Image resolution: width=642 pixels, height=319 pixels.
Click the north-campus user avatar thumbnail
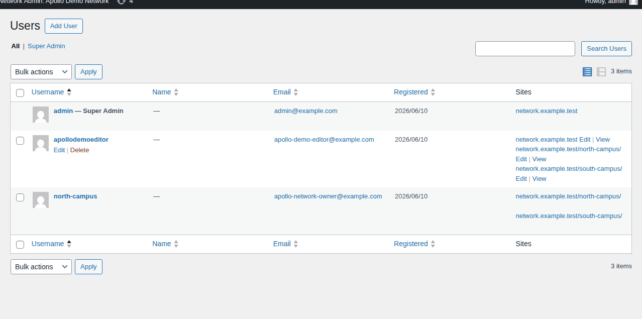pos(41,200)
